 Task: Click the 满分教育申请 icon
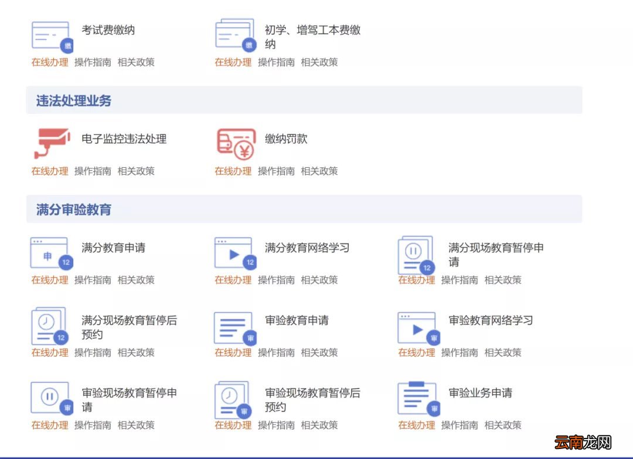pyautogui.click(x=51, y=254)
